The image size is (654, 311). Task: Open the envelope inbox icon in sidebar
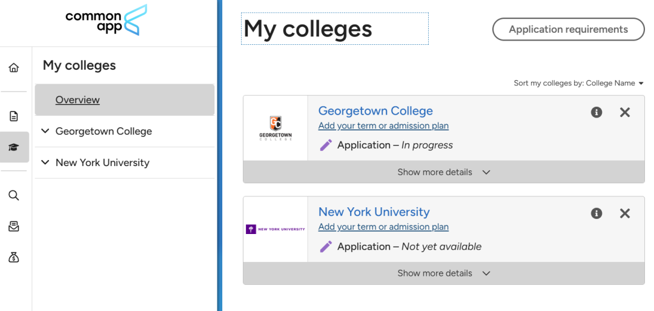[x=14, y=227]
